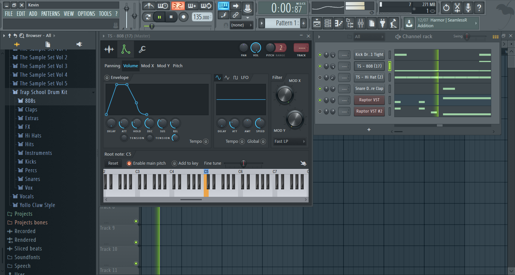Open the 808s folder in browser
The height and width of the screenshot is (275, 515).
click(30, 101)
